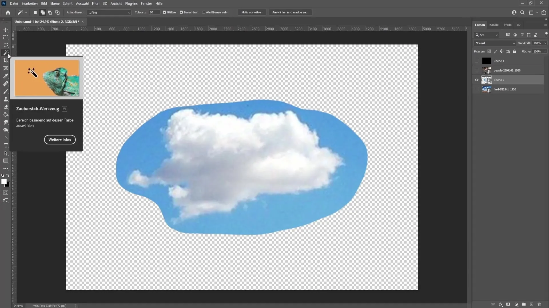Enable Benachbart option in toolbar
The height and width of the screenshot is (308, 549).
point(181,13)
